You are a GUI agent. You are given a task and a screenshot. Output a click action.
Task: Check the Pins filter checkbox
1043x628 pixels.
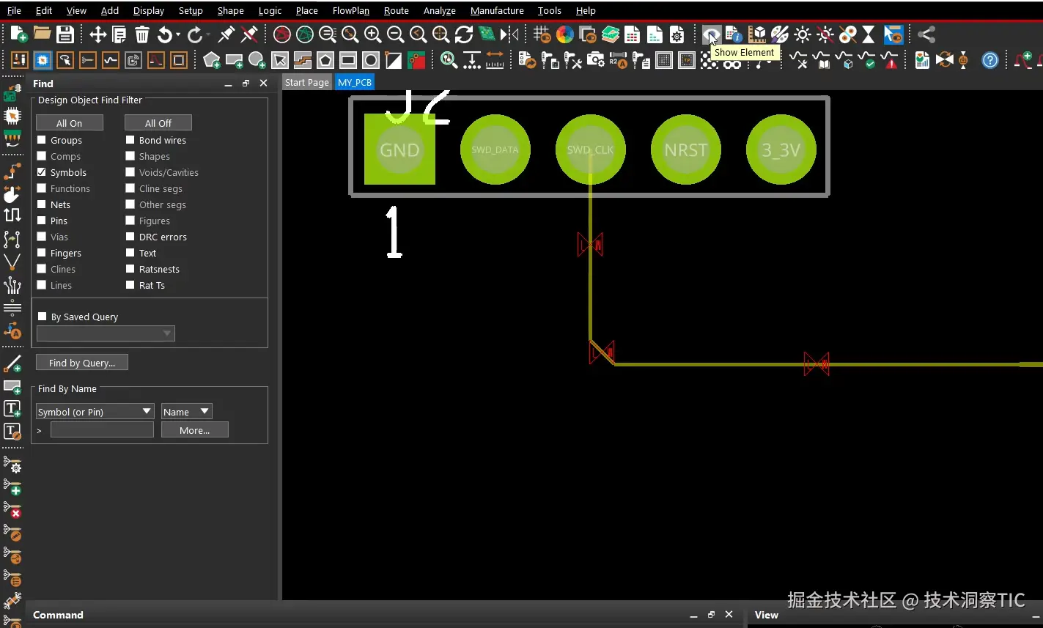[x=42, y=221]
